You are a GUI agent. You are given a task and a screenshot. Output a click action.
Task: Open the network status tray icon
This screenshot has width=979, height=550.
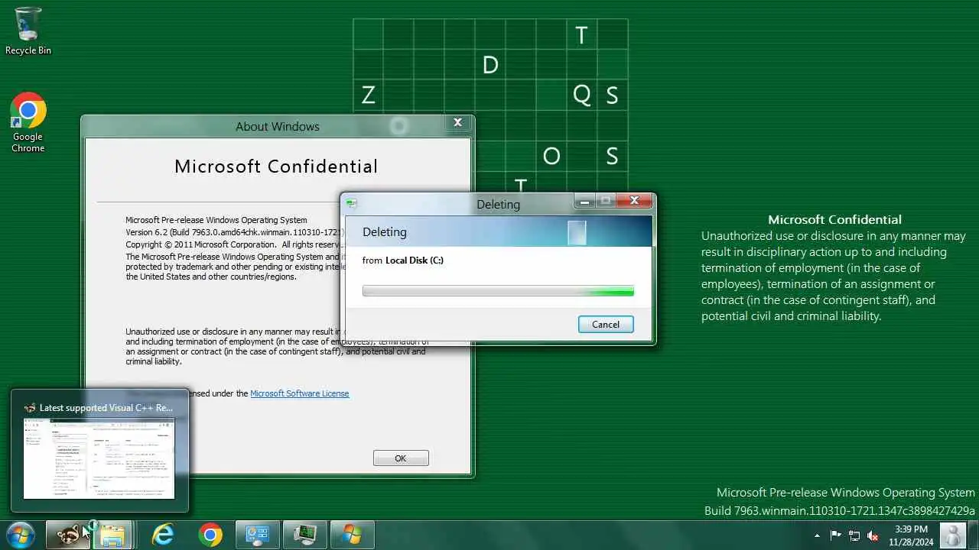point(854,535)
